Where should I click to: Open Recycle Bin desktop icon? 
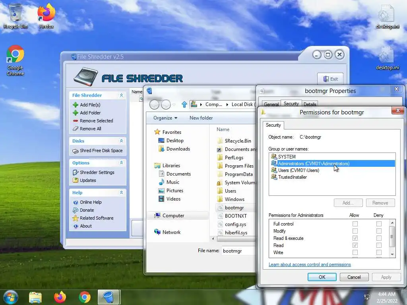tap(16, 16)
